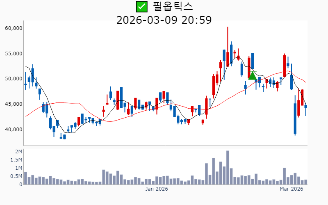The image size is (328, 205).
Task: Select the Jan 2026 date axis label
Action: pyautogui.click(x=157, y=189)
